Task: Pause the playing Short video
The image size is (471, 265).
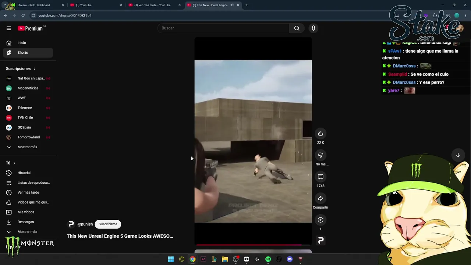Action: (x=253, y=141)
